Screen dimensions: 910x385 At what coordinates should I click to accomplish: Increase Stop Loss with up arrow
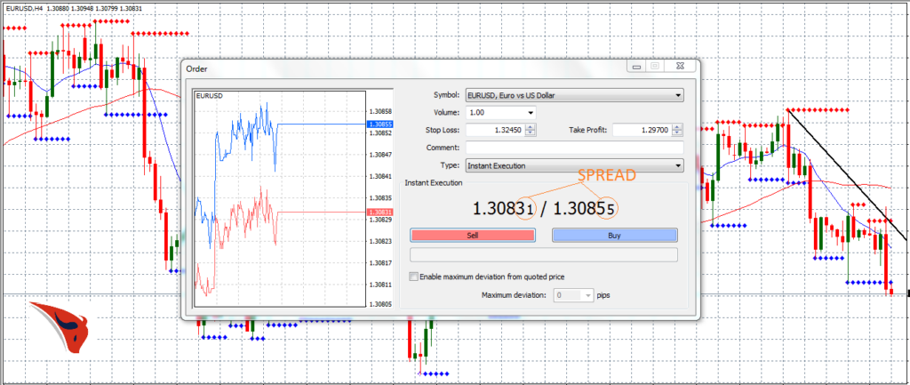(531, 126)
